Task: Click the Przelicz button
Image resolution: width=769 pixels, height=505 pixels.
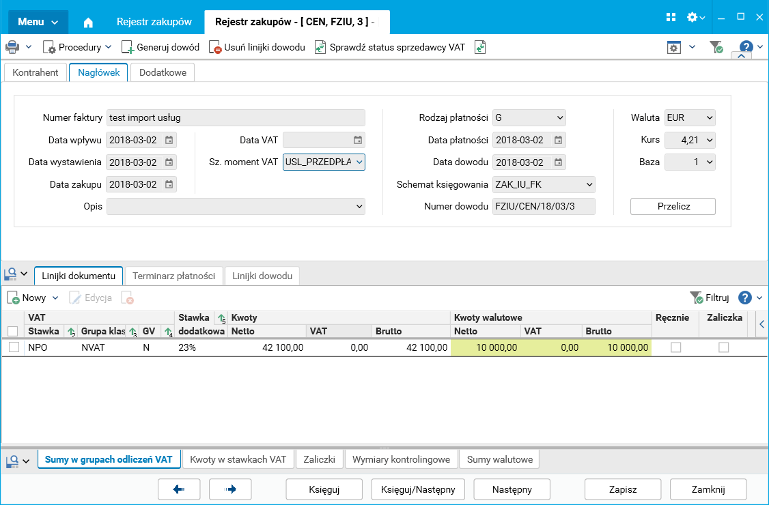Action: (673, 206)
